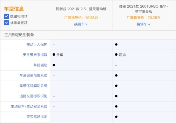Image resolution: width=176 pixels, height=123 pixels.
Task: Click 车道偏离预警系统 label
Action: [33, 75]
